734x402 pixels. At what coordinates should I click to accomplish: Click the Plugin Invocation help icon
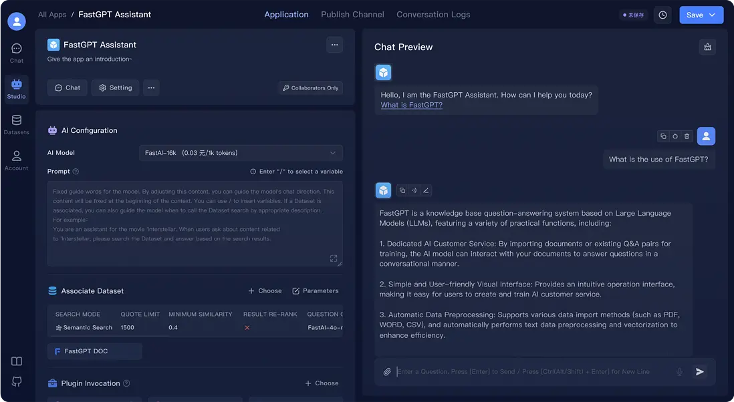pos(126,383)
